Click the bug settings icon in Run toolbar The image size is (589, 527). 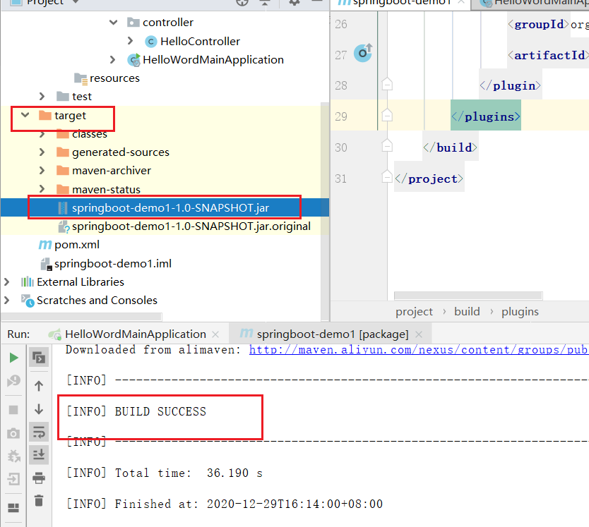14,456
